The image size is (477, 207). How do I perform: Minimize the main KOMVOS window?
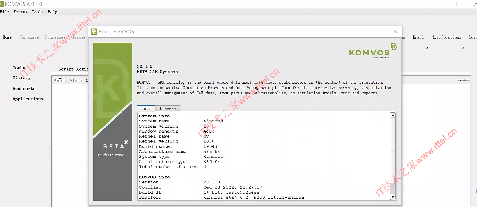440,4
